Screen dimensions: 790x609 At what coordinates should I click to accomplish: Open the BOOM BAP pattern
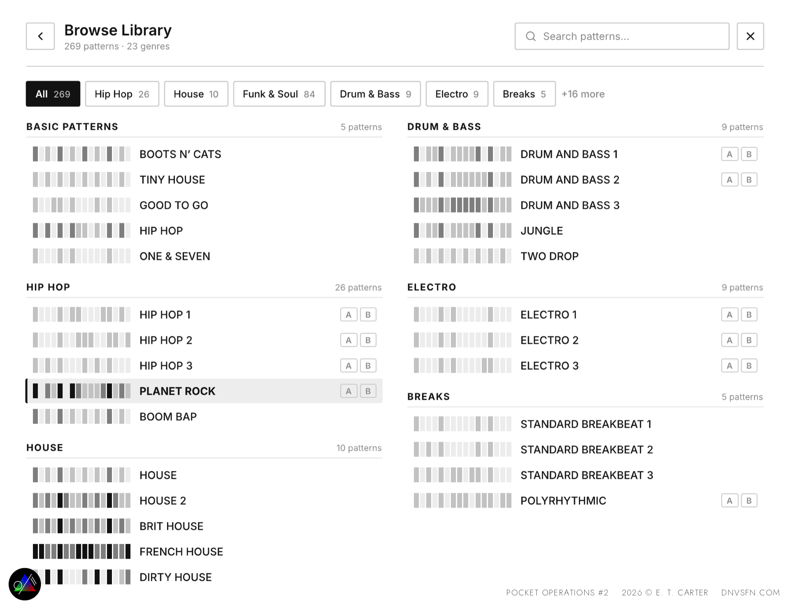(204, 416)
